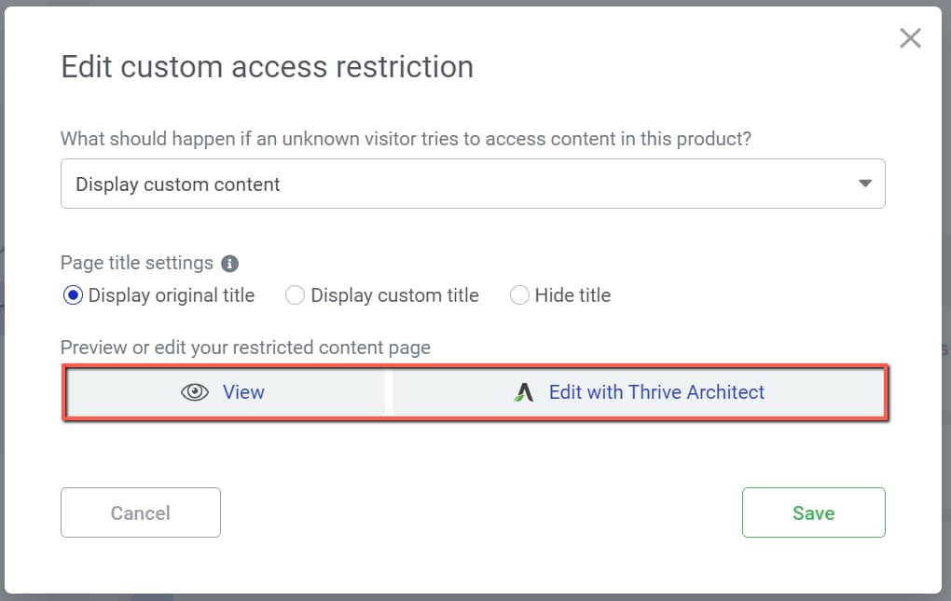
Task: Click the info icon beside Page title settings
Action: [230, 264]
